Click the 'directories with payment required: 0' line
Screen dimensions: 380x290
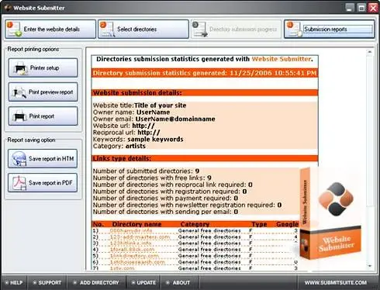165,199
